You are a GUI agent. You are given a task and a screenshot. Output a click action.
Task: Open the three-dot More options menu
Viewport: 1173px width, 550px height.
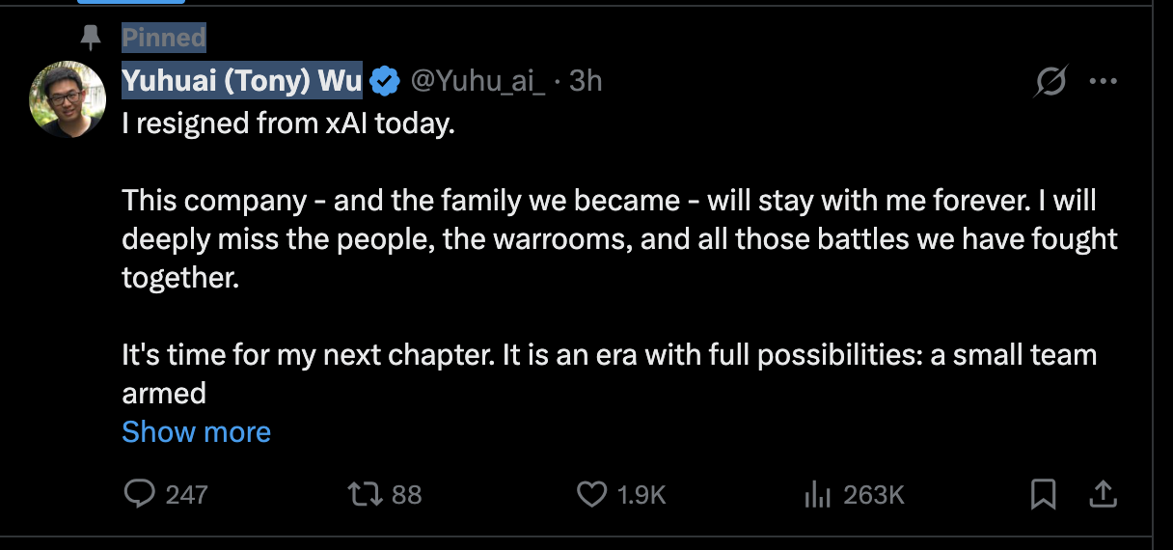coord(1103,83)
